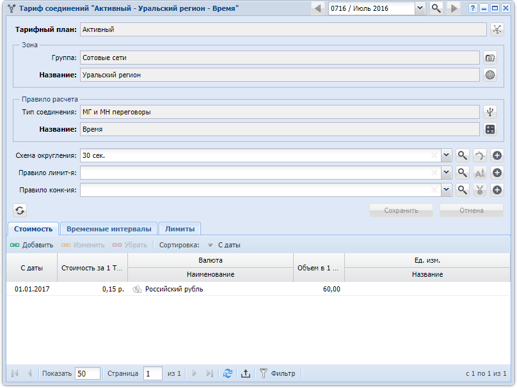Click the Объем в 1 ... column header
This screenshot has width=517, height=388.
pyautogui.click(x=319, y=268)
